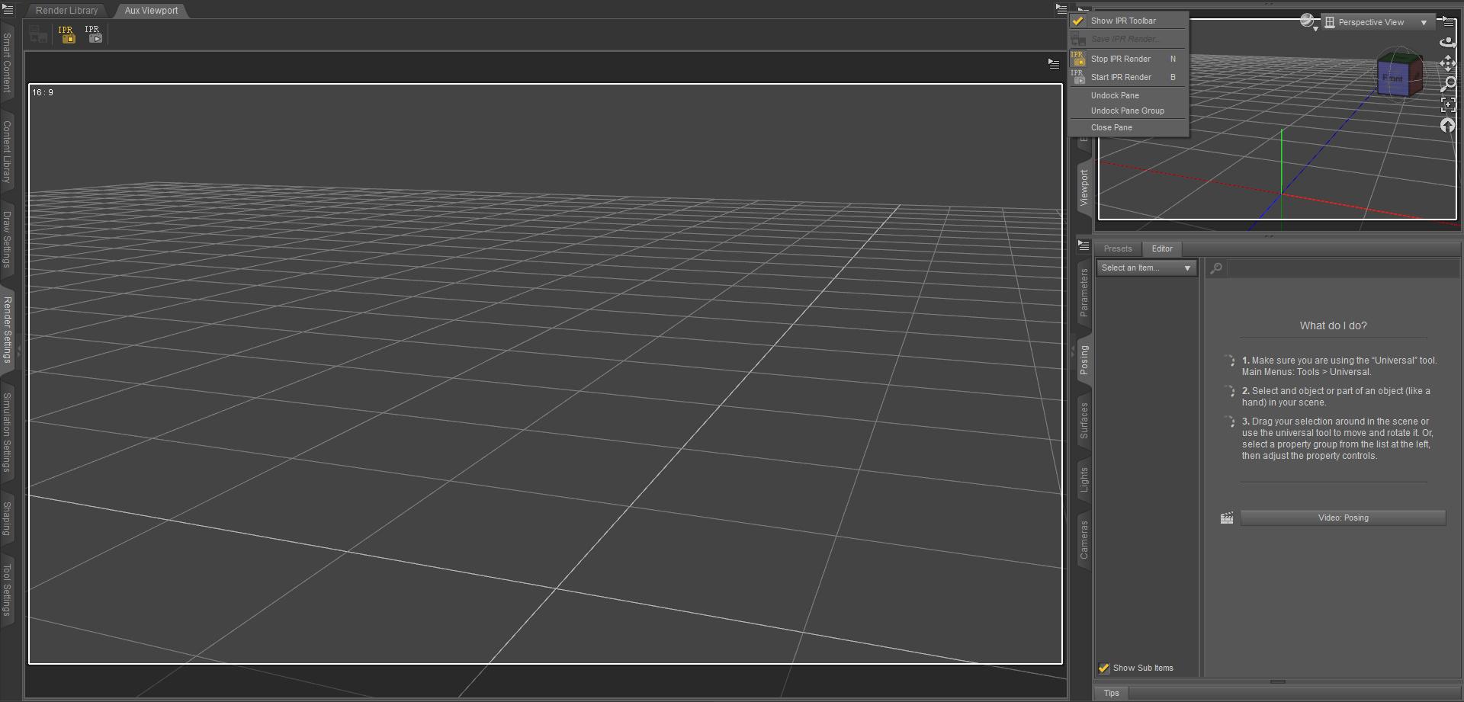Select Undock Pane in the menu
The height and width of the screenshot is (702, 1464).
[1128, 95]
